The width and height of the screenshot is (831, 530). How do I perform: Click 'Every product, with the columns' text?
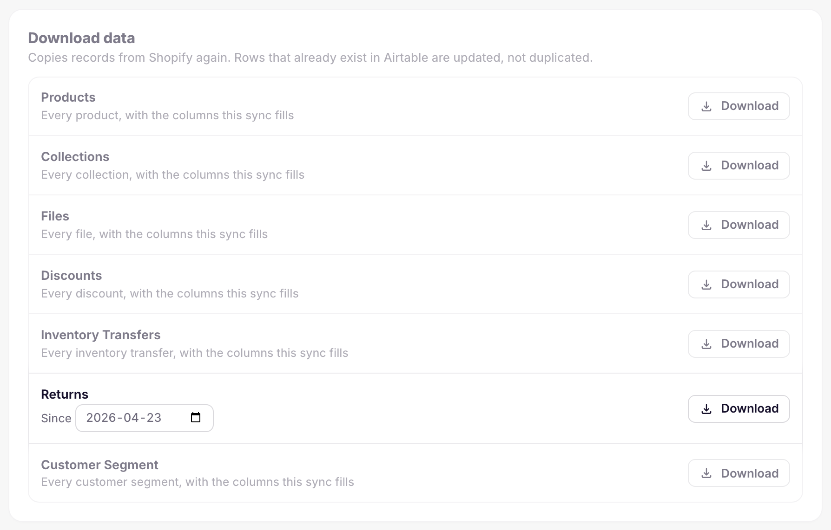pyautogui.click(x=167, y=115)
